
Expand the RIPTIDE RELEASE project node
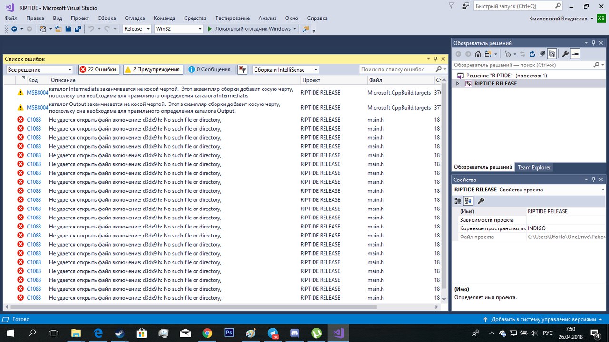click(458, 84)
